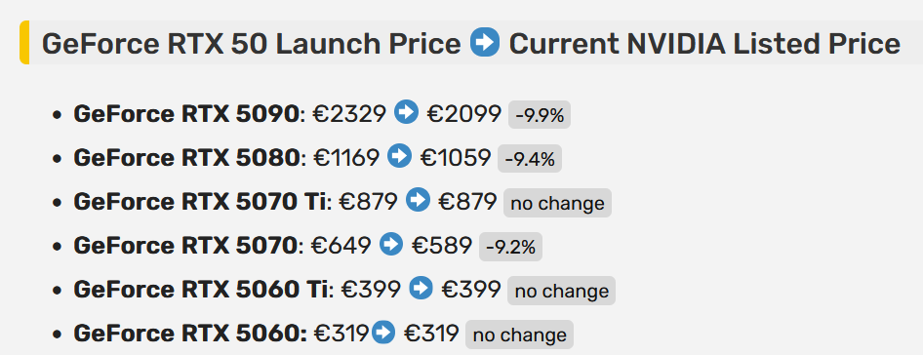Click the GeForce RTX 5090 label
This screenshot has height=355, width=923.
[x=186, y=114]
